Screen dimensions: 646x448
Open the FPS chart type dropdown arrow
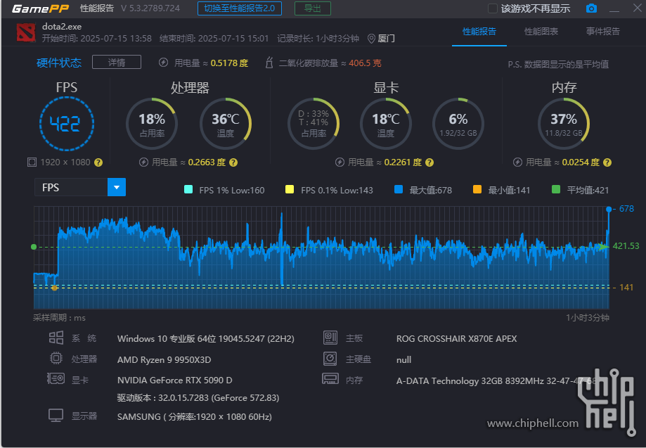(117, 188)
